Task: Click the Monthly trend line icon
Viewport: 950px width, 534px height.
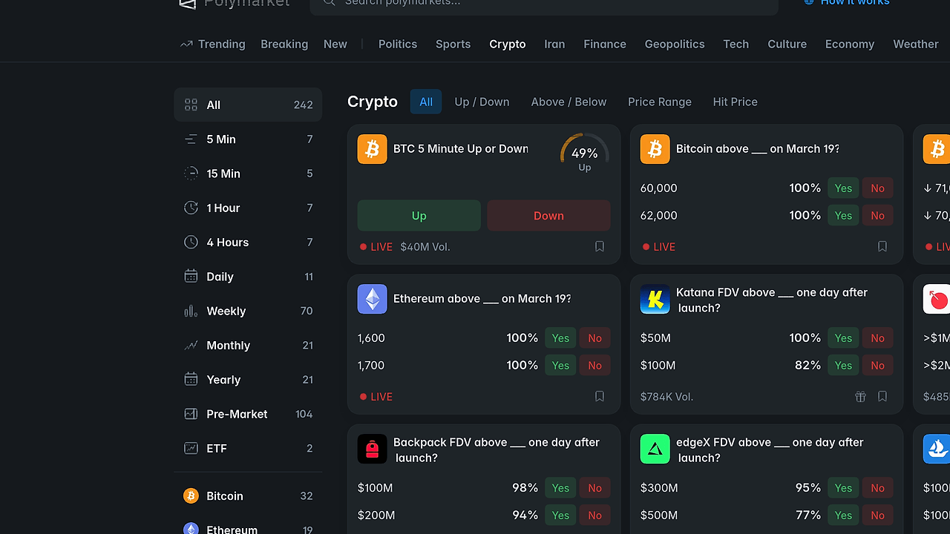Action: point(191,345)
